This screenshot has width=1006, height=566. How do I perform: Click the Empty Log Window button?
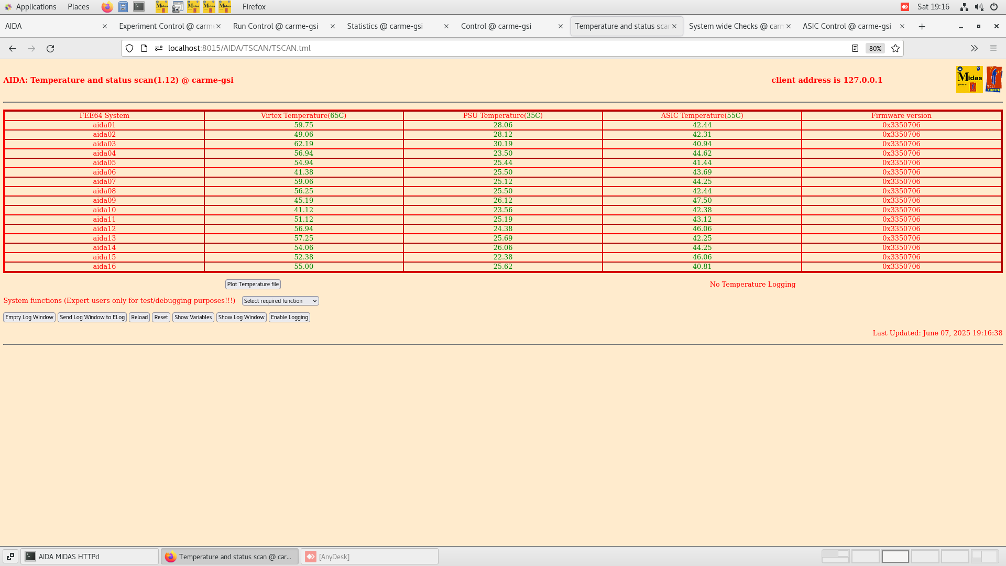[29, 317]
